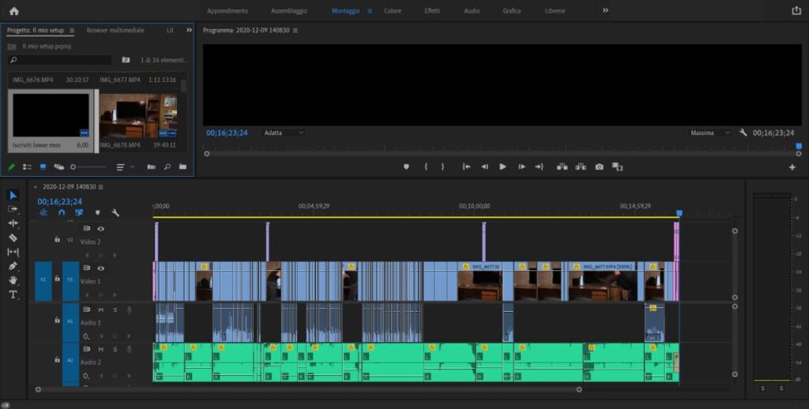Create a new bin in project panel
The width and height of the screenshot is (809, 409).
182,167
